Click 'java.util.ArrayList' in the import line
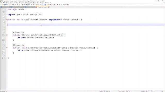The height and width of the screenshot is (92, 165). click(29, 15)
